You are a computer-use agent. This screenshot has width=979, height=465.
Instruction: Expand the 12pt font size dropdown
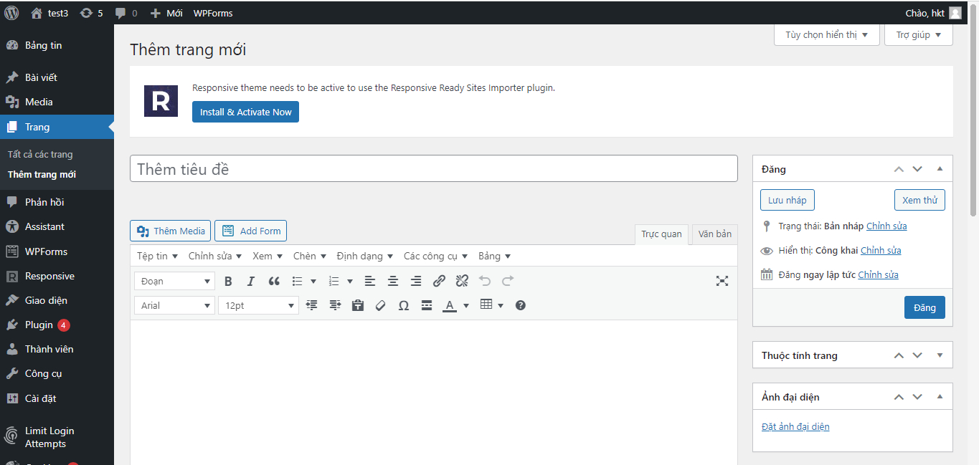(258, 305)
